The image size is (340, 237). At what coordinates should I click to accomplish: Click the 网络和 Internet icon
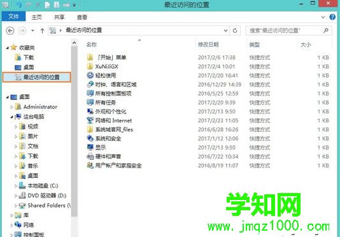90,120
